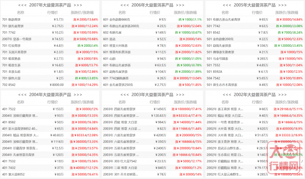
Task: Click the 名称 column header in 2002年 table
Action: (225, 102)
